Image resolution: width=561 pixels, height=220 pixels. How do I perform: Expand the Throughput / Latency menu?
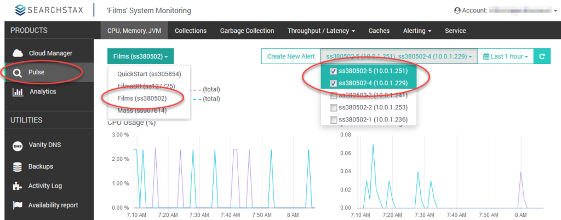tap(321, 31)
